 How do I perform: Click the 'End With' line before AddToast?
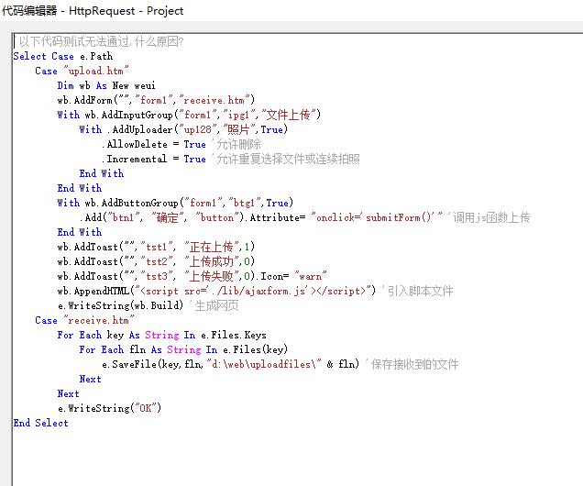(x=80, y=232)
